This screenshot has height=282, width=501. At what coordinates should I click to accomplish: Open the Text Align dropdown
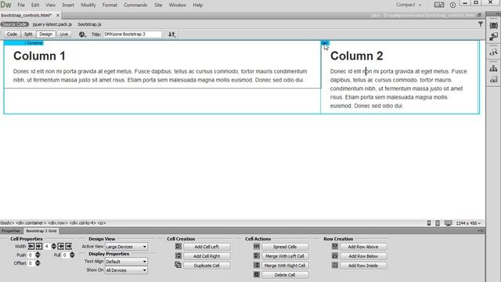126,262
